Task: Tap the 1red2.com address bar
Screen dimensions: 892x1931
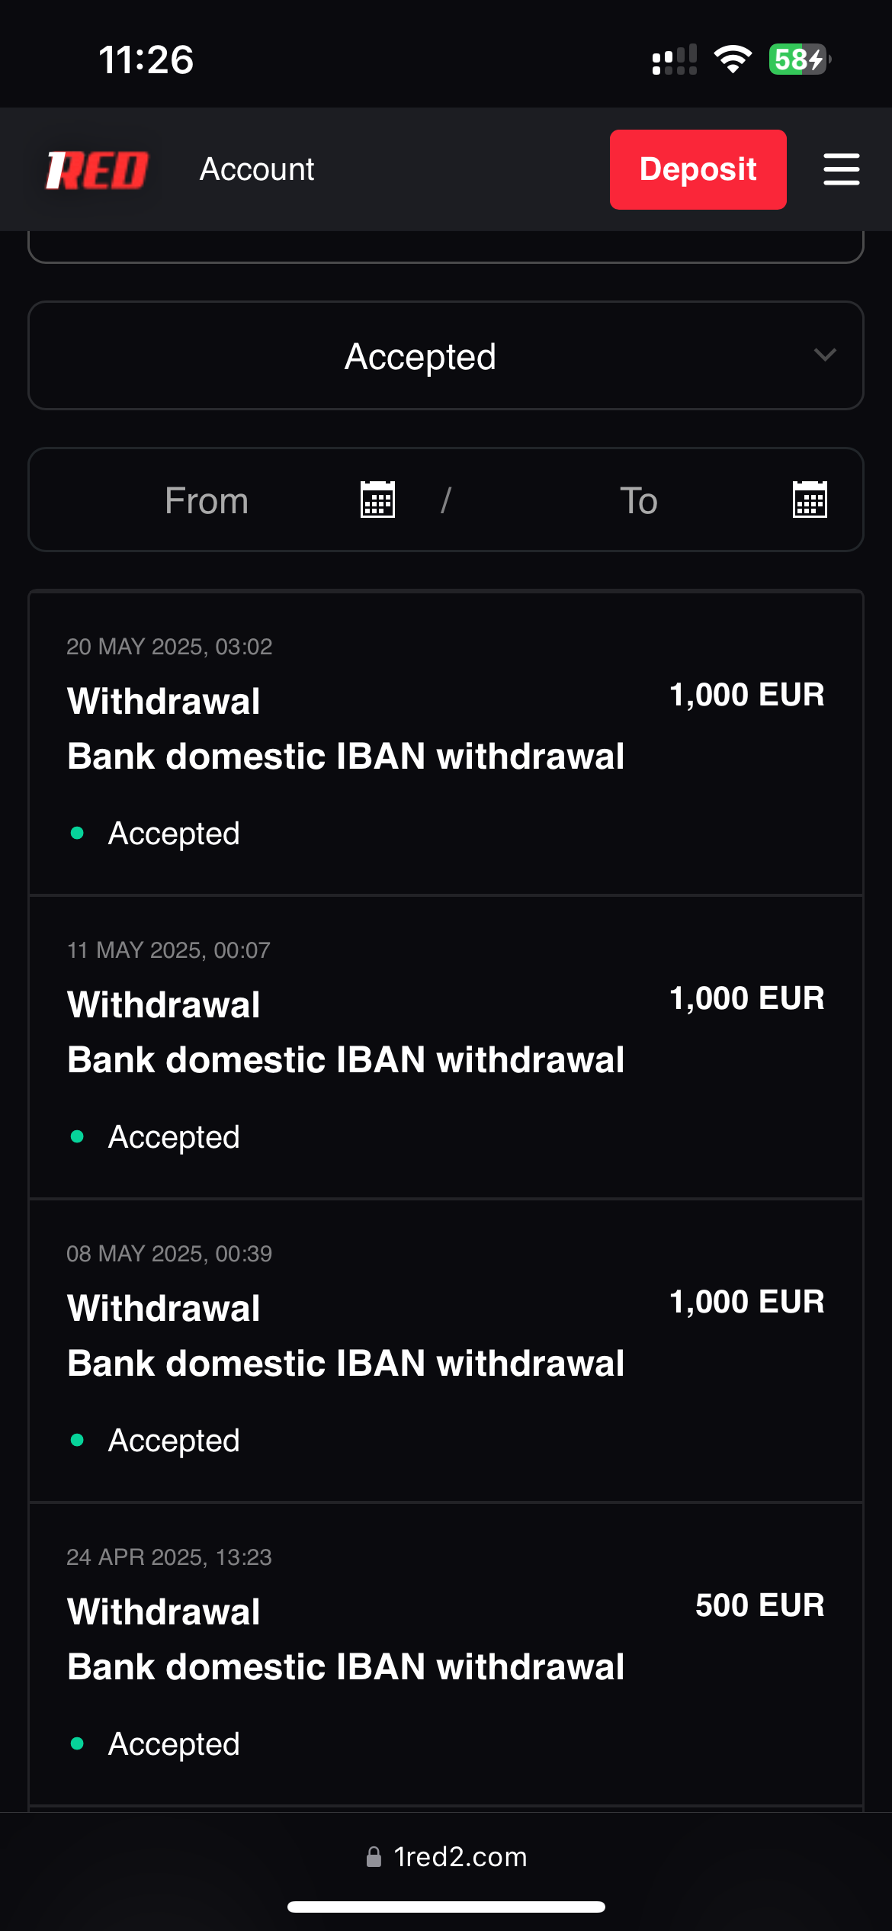Action: pyautogui.click(x=460, y=1857)
